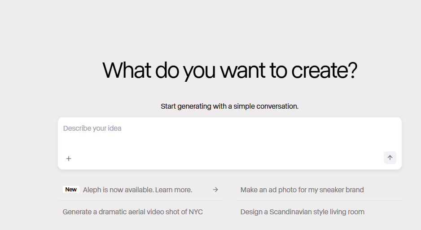Click the "New" badge label

[71, 190]
